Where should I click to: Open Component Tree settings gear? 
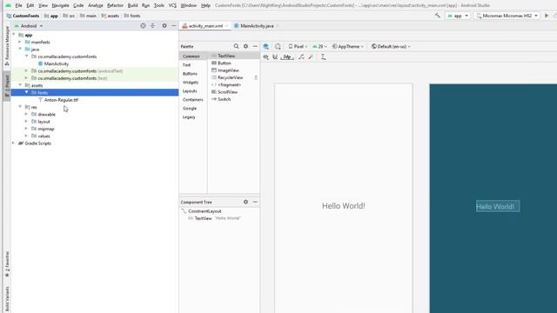pos(245,202)
